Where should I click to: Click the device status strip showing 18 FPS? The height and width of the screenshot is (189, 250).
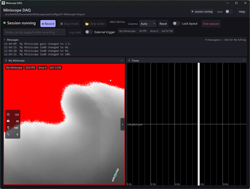(146, 31)
